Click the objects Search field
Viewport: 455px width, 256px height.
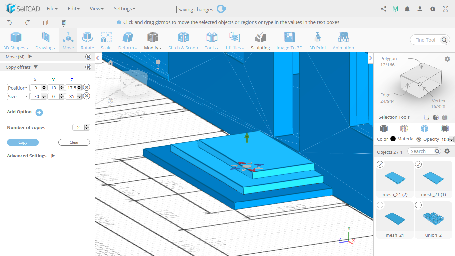[424, 151]
